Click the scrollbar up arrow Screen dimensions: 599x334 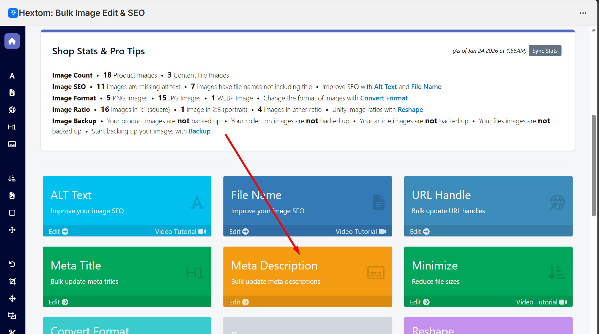click(x=594, y=30)
